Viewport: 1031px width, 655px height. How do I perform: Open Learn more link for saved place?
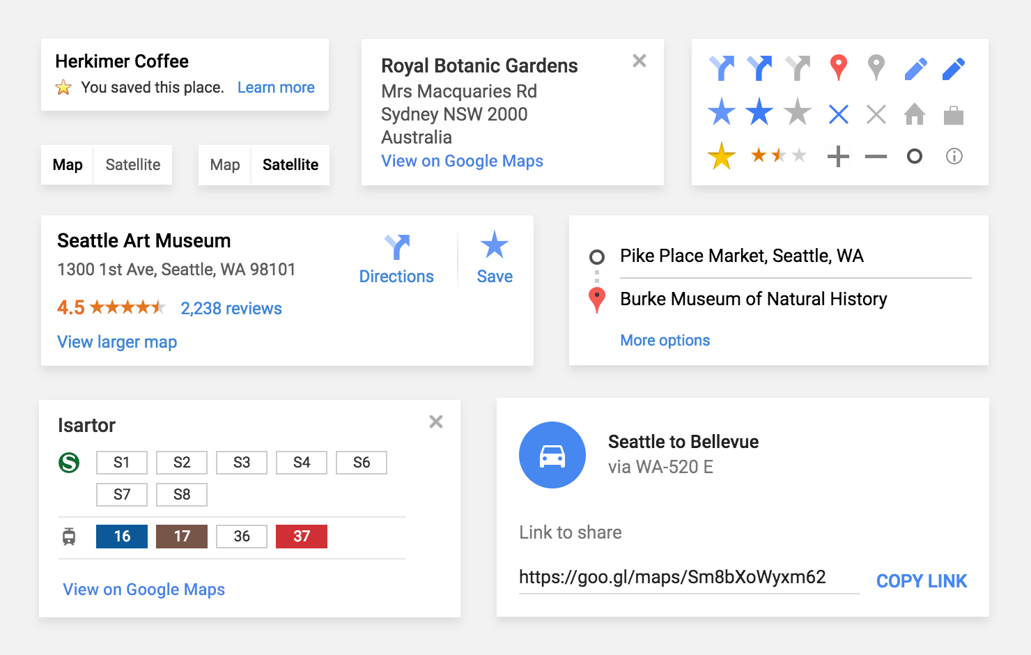276,88
